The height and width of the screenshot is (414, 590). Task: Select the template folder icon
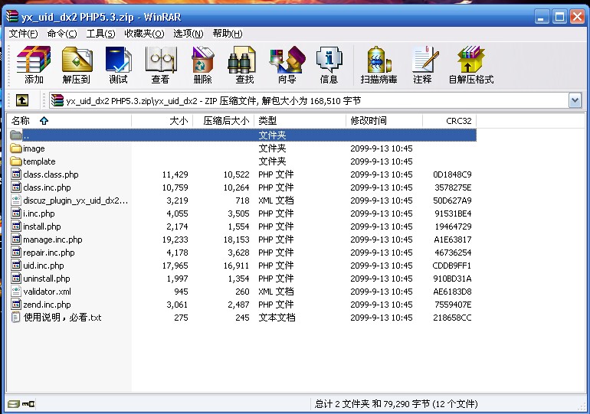pyautogui.click(x=16, y=161)
